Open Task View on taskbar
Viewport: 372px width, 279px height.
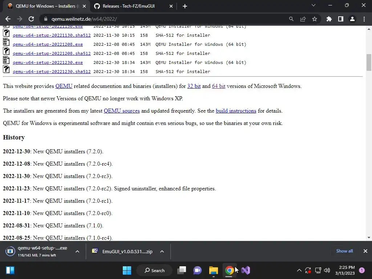(182, 270)
